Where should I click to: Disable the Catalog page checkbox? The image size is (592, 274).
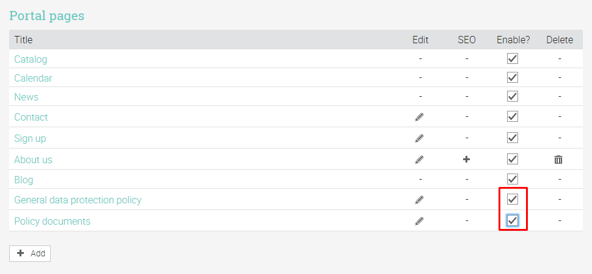(x=513, y=59)
